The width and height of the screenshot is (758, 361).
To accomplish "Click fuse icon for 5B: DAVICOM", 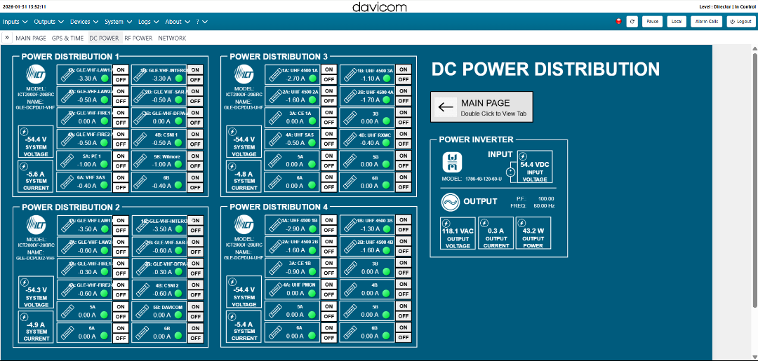I will point(142,311).
